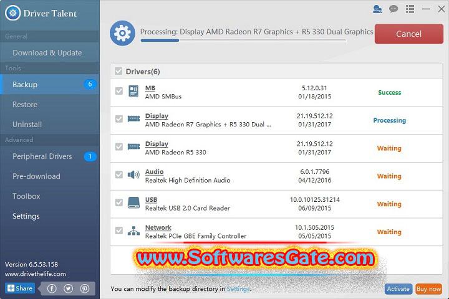Image resolution: width=449 pixels, height=299 pixels.
Task: Open Settings from sidebar
Action: (50, 216)
